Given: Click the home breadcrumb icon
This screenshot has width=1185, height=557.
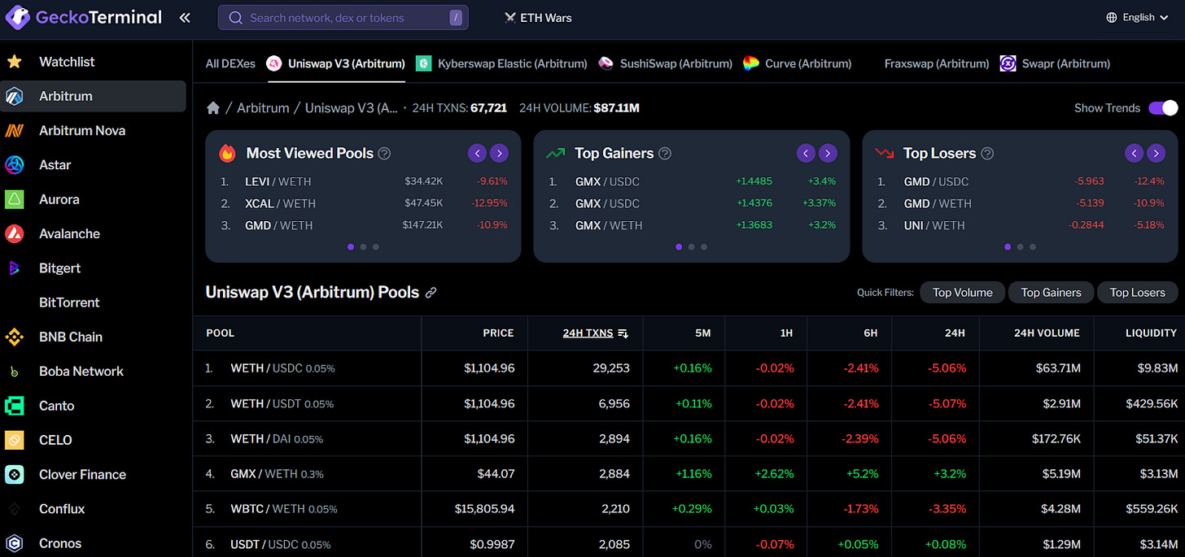Looking at the screenshot, I should [212, 107].
